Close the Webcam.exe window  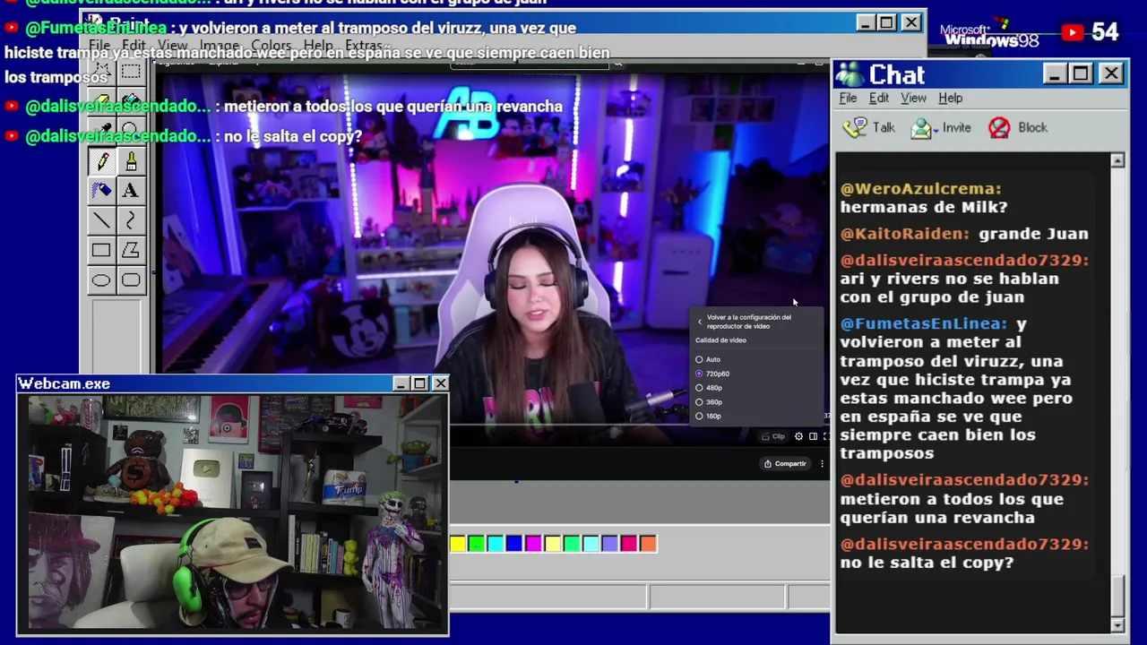pos(440,383)
